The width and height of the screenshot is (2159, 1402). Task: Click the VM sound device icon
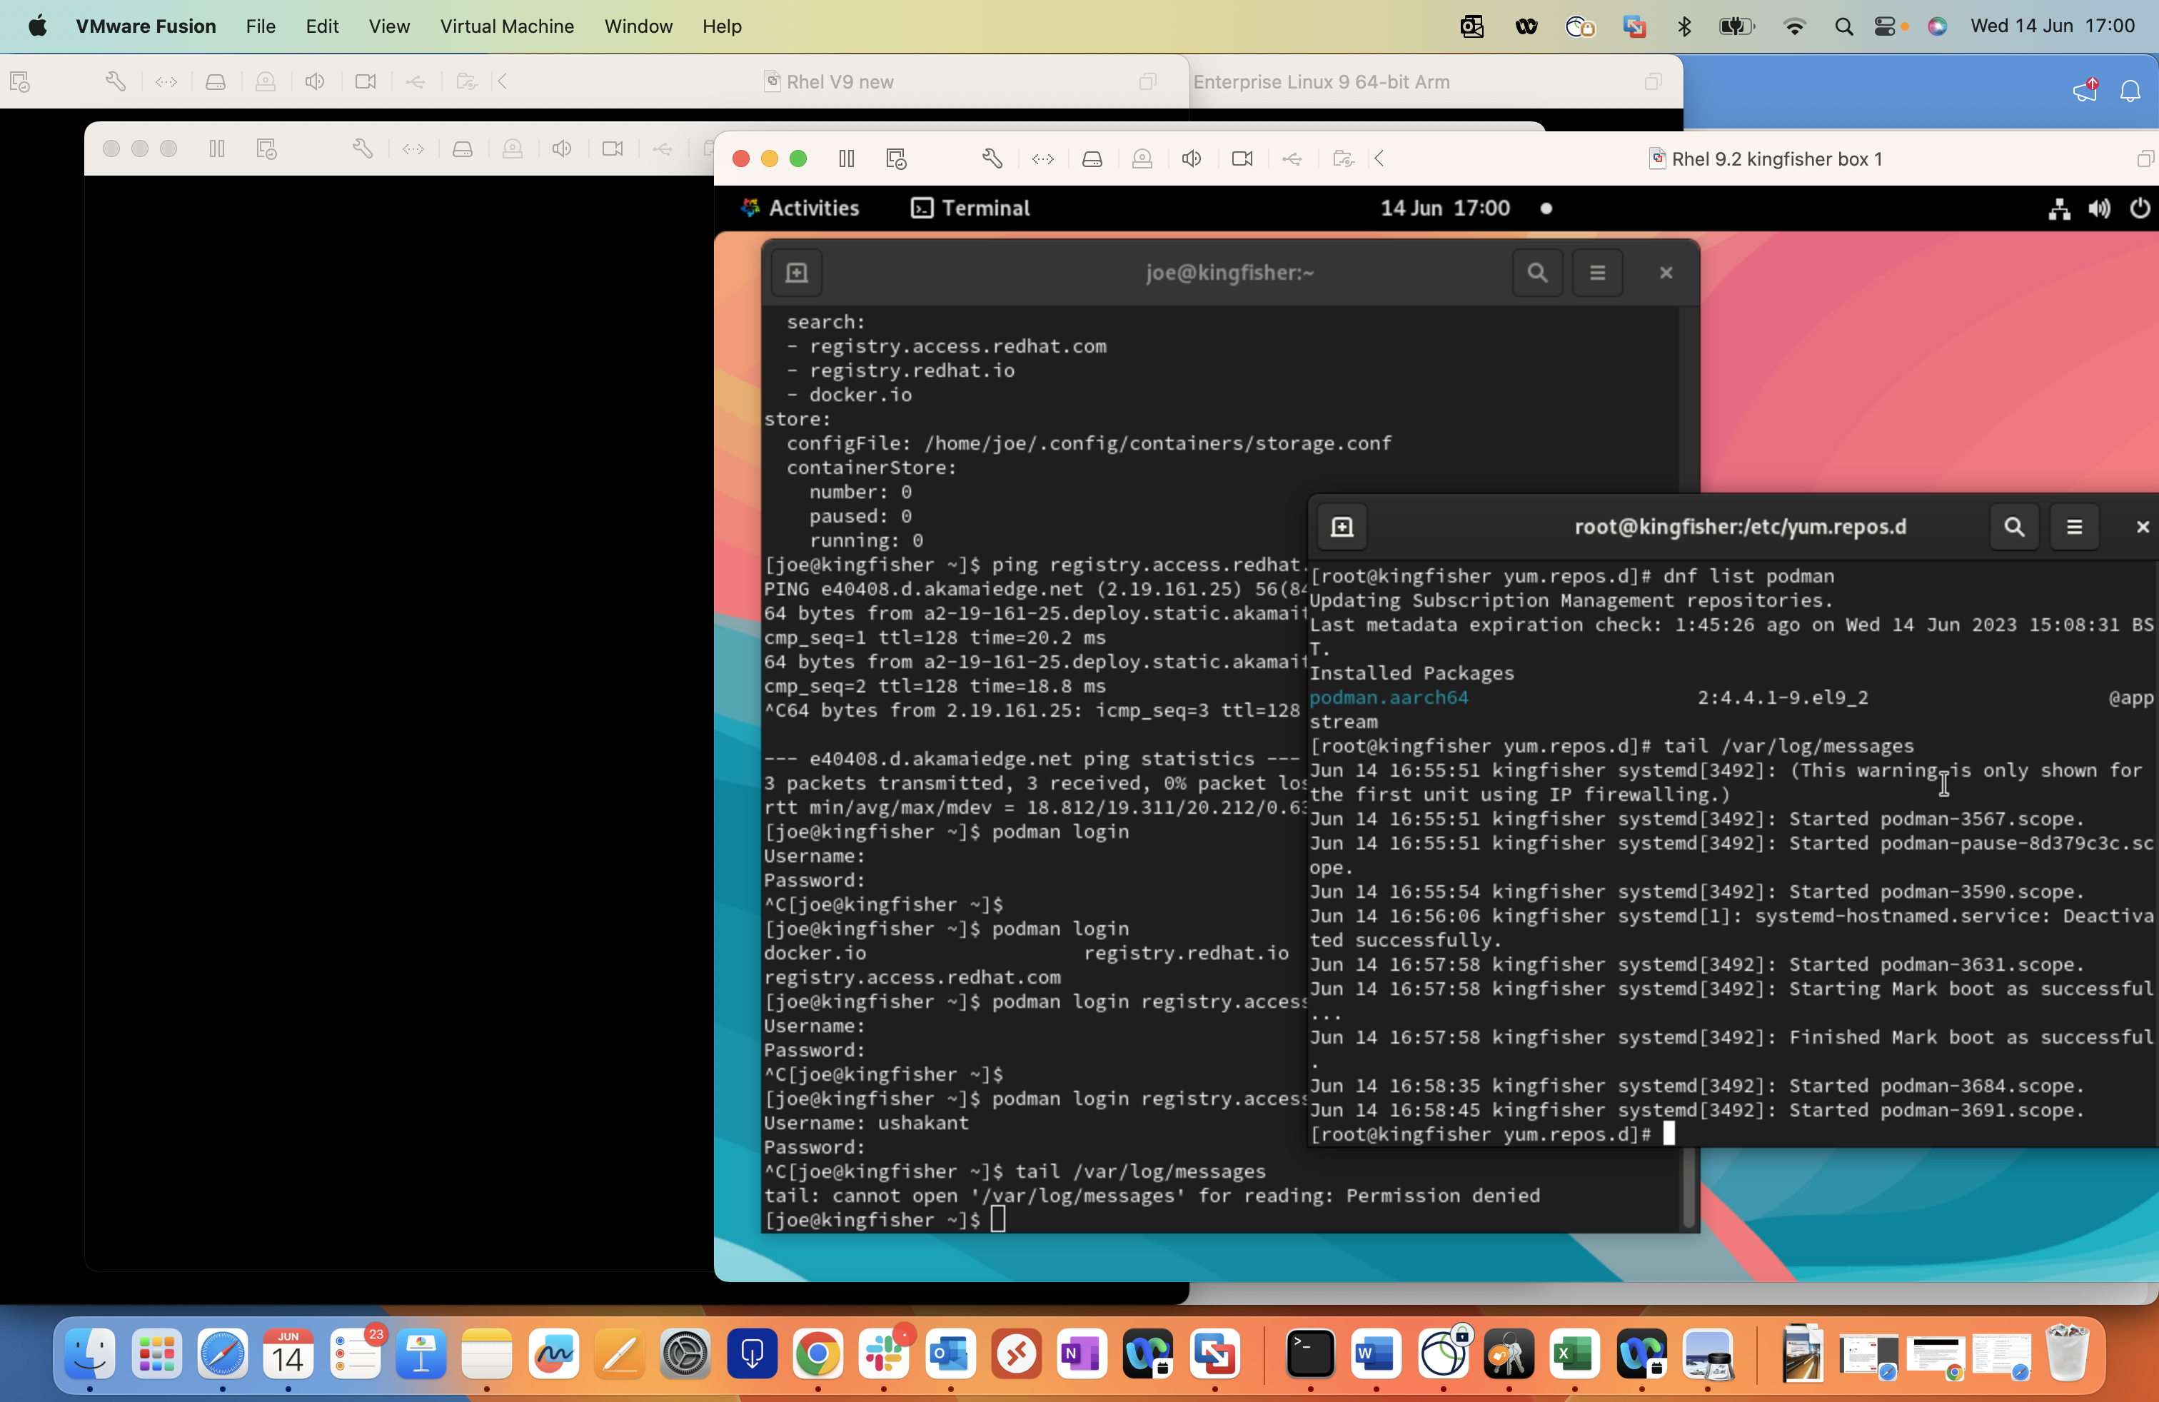(1192, 158)
